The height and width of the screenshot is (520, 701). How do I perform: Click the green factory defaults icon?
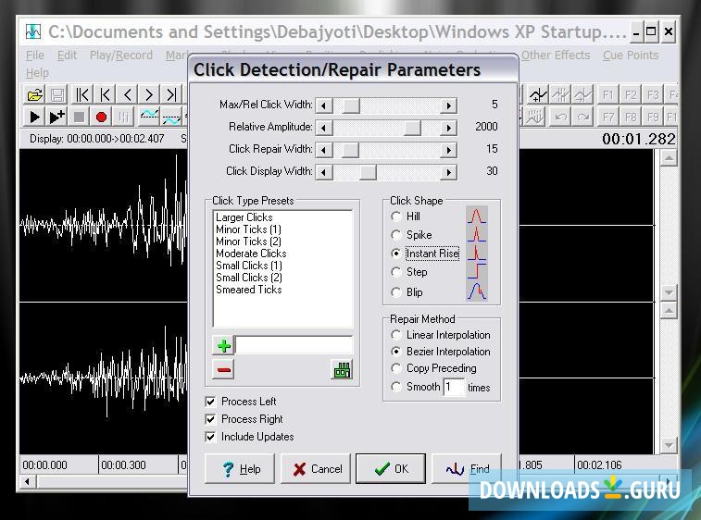(342, 369)
